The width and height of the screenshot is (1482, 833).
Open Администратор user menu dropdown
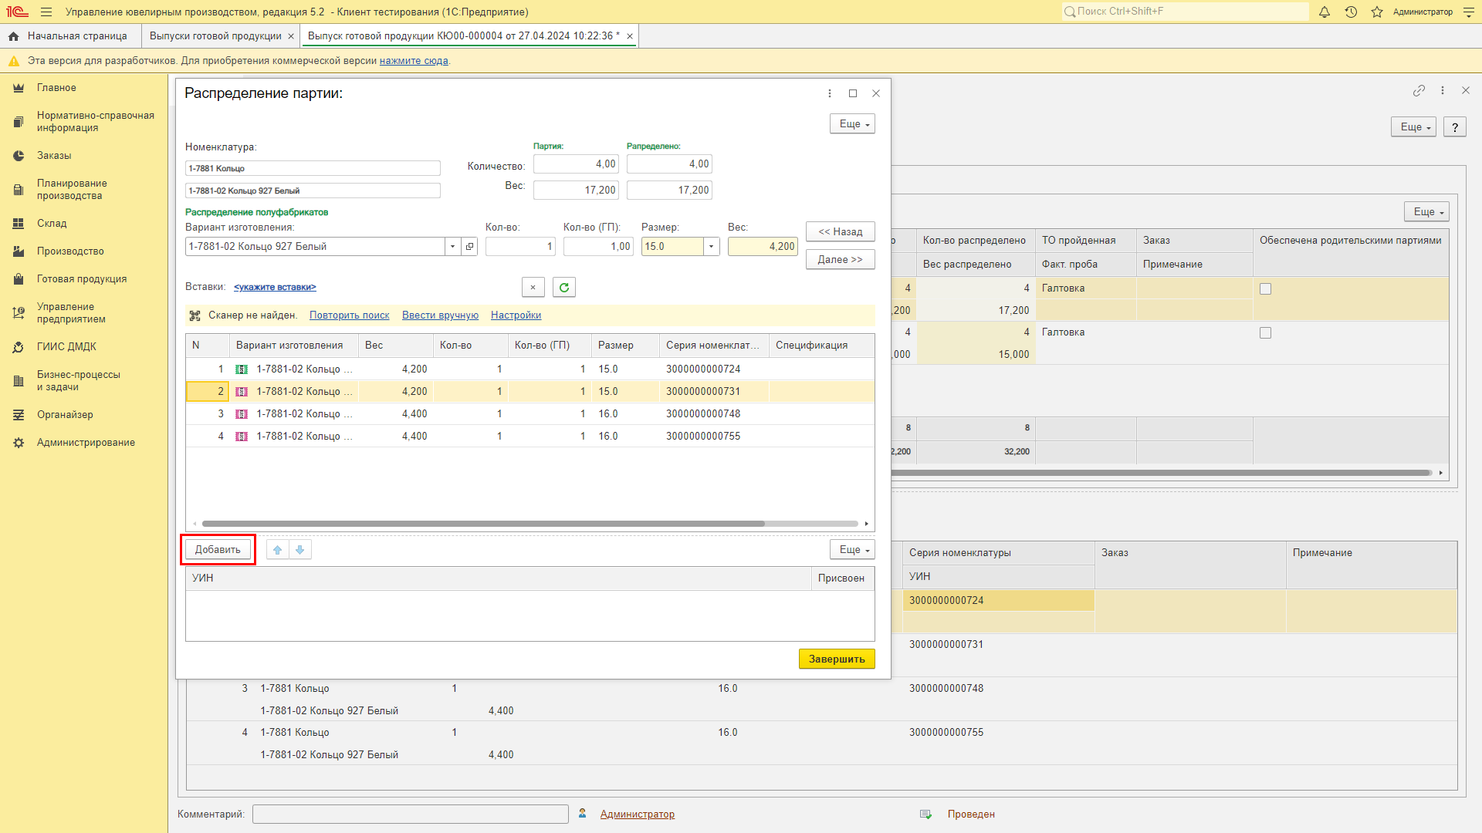1423,12
